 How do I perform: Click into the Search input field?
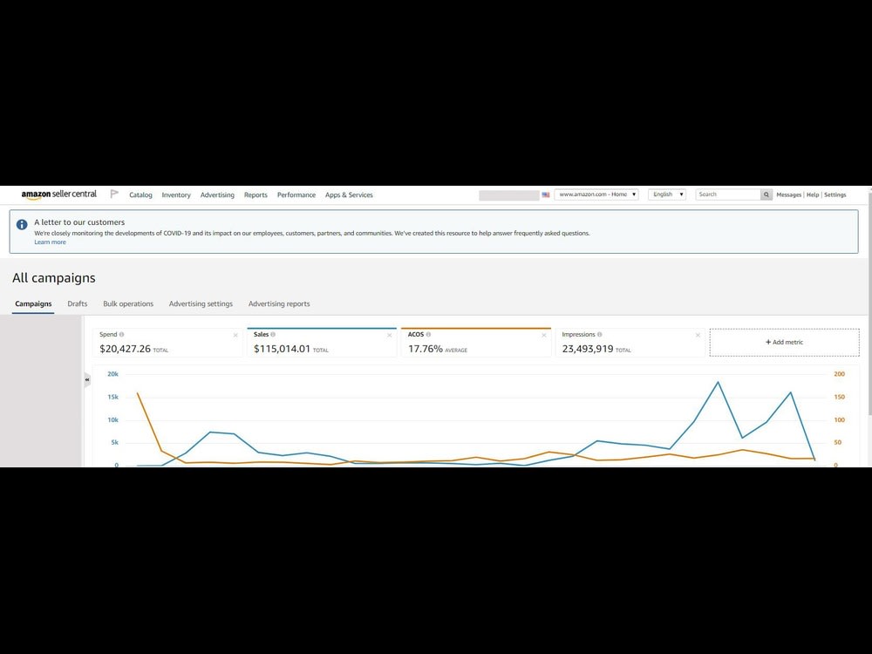[x=728, y=194]
